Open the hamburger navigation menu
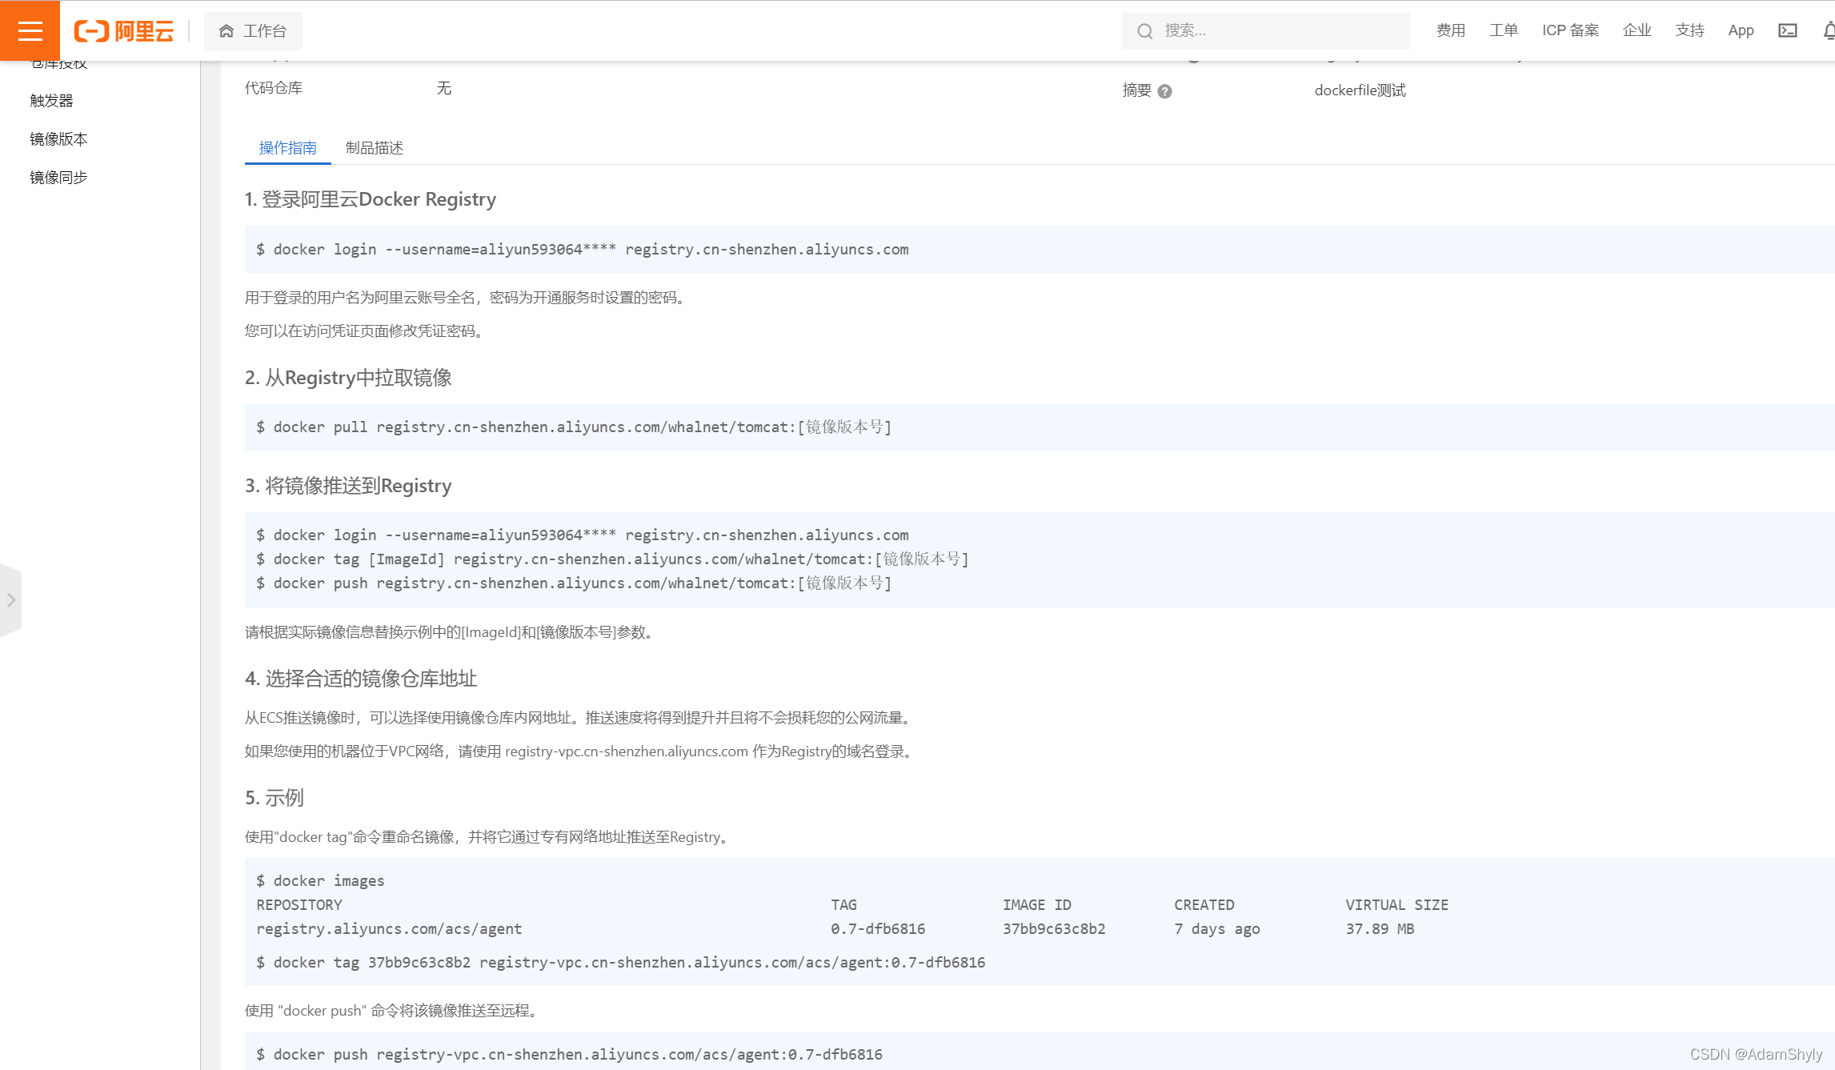Image resolution: width=1835 pixels, height=1070 pixels. pos(30,30)
